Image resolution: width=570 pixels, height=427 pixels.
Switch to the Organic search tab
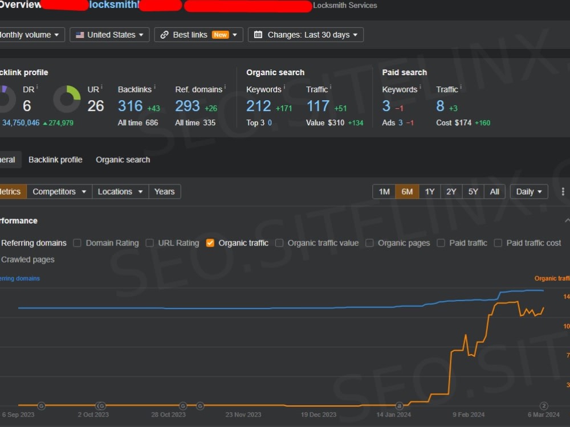[x=123, y=160]
